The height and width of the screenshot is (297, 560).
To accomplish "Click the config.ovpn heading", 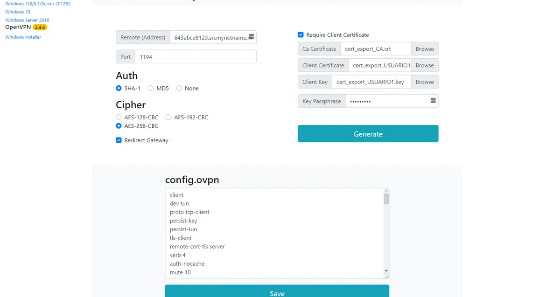I will [192, 180].
